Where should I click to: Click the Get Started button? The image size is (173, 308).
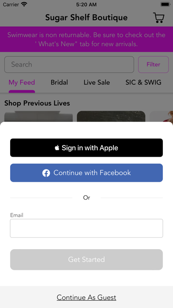pos(86,259)
